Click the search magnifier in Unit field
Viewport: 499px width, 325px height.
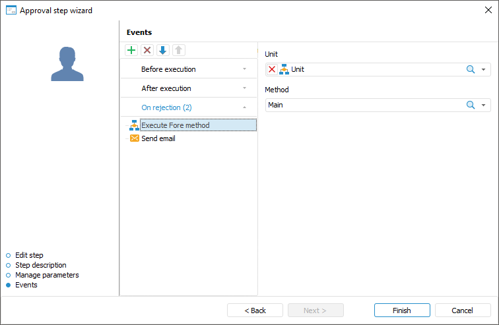pyautogui.click(x=471, y=69)
